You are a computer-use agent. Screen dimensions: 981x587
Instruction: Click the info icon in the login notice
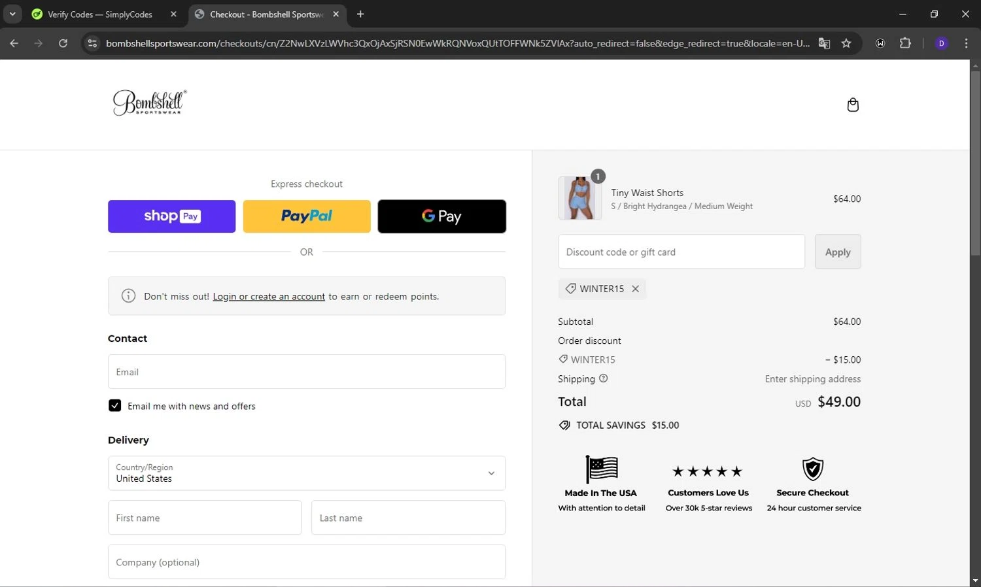click(129, 296)
